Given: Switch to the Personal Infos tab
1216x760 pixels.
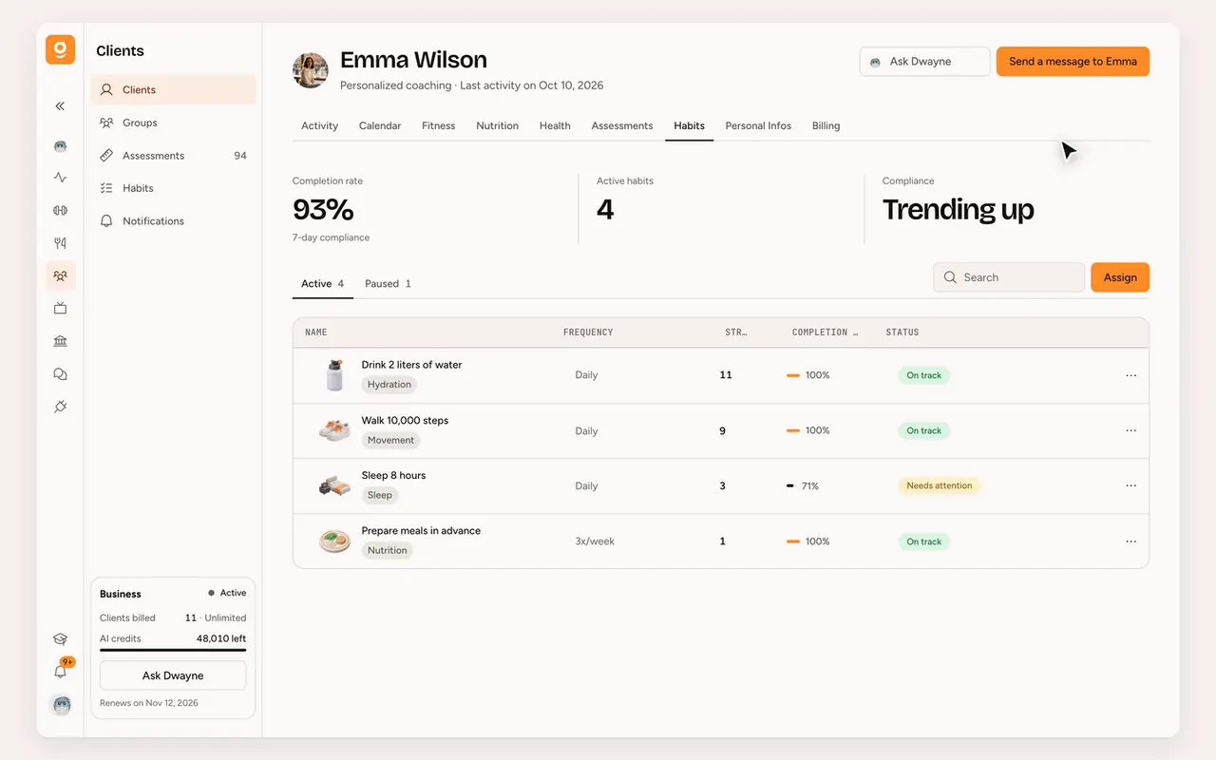Looking at the screenshot, I should pyautogui.click(x=758, y=125).
